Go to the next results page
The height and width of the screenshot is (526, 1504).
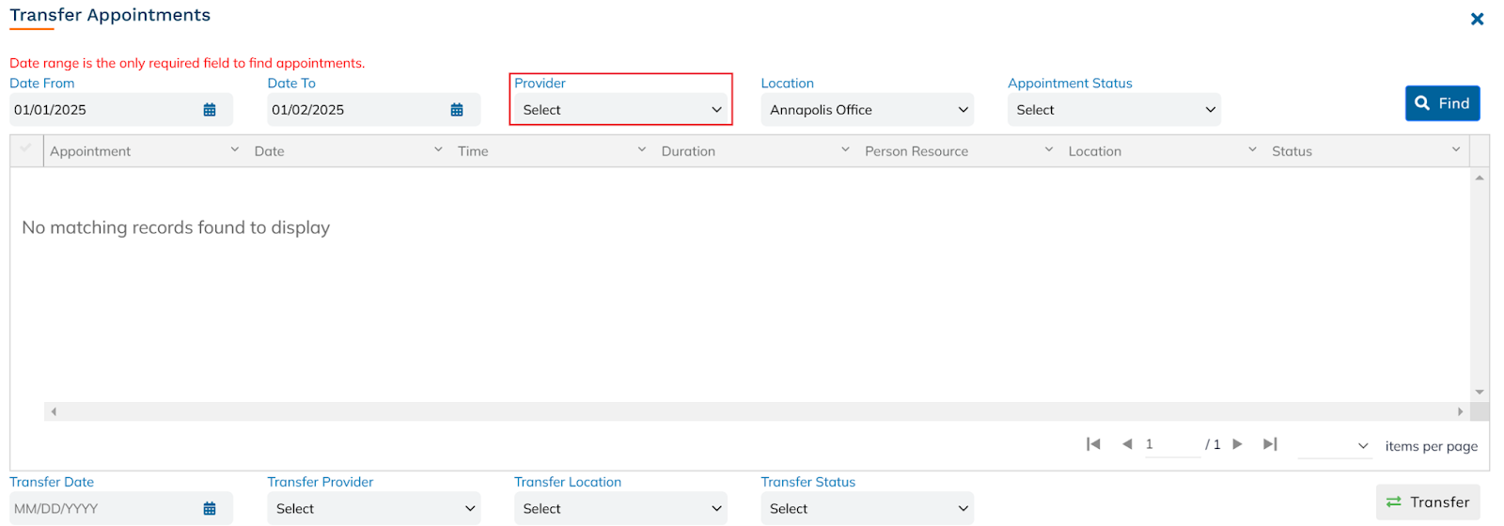[1238, 444]
